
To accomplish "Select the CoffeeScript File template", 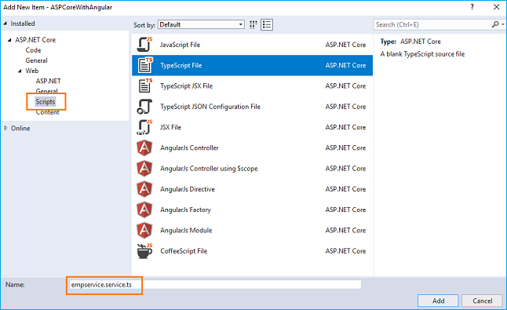I will coord(252,251).
